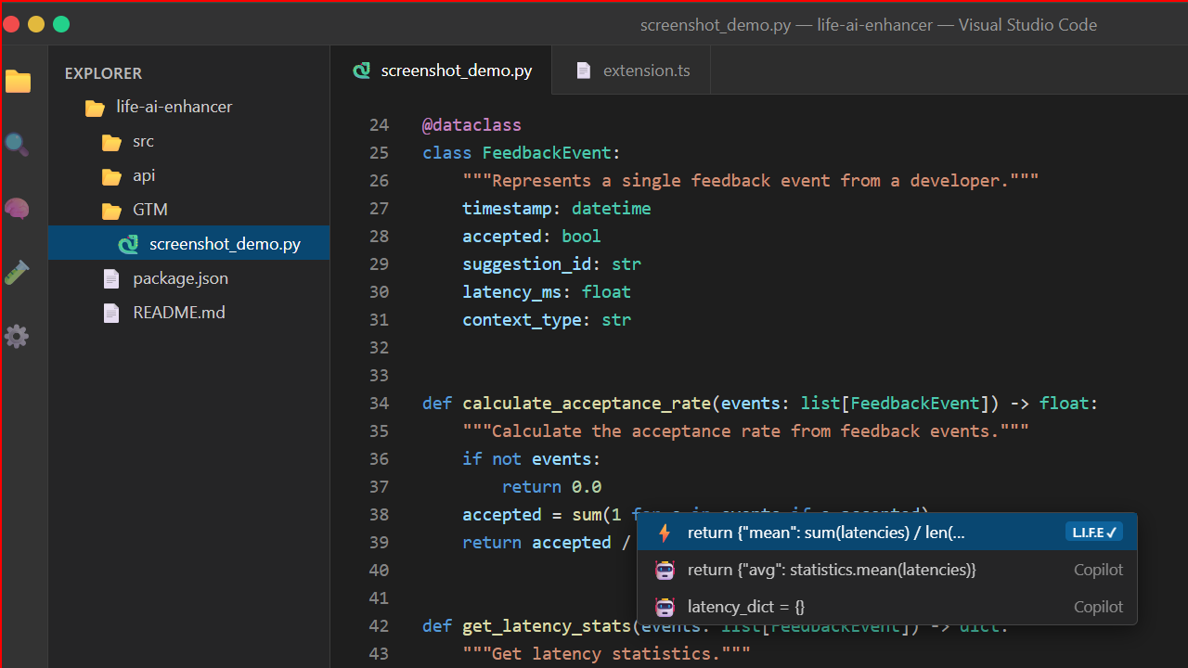Click the Copilot label on statistics.mean suggestion
The image size is (1188, 668).
(1099, 570)
